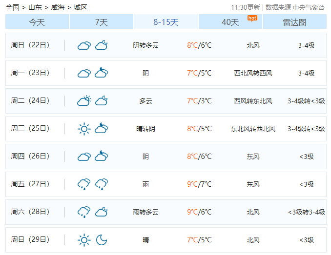Click the overcast day icon for 22日
This screenshot has height=255, width=331.
pyautogui.click(x=84, y=45)
